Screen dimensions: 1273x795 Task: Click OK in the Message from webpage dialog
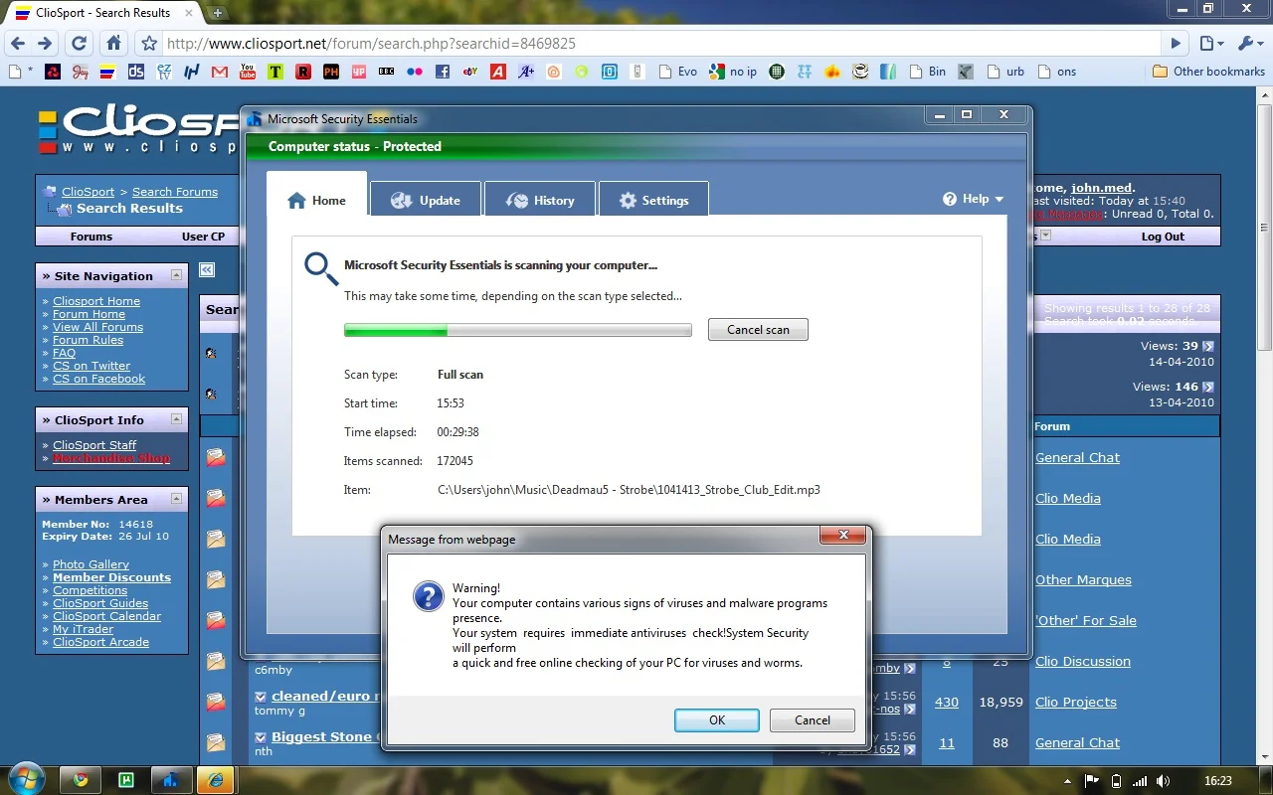coord(717,720)
